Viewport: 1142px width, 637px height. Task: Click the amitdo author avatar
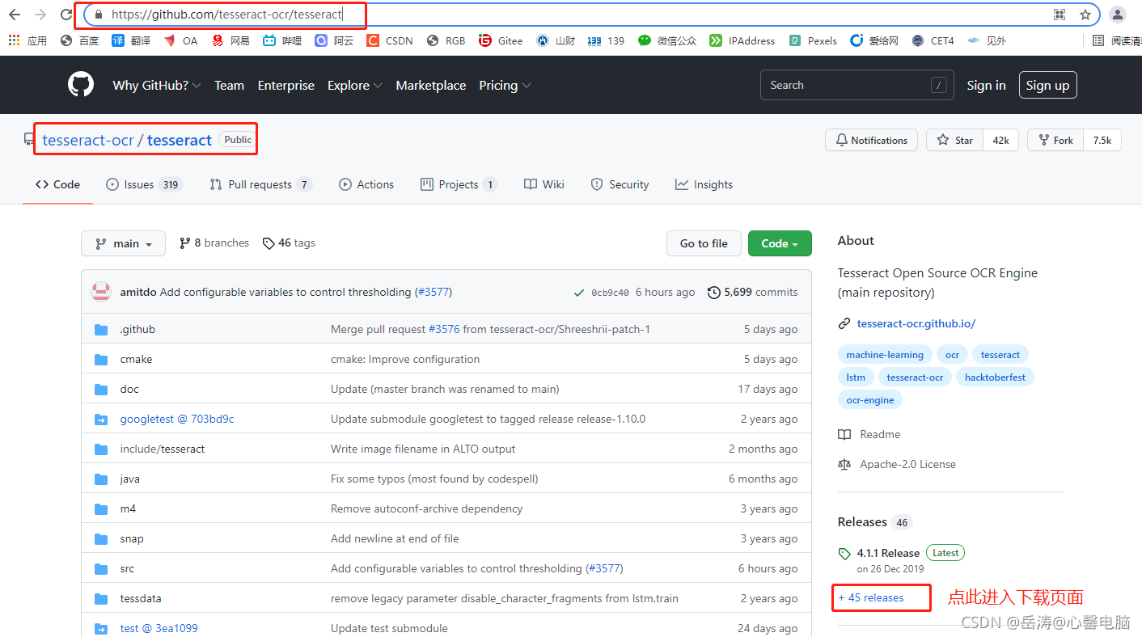point(101,292)
